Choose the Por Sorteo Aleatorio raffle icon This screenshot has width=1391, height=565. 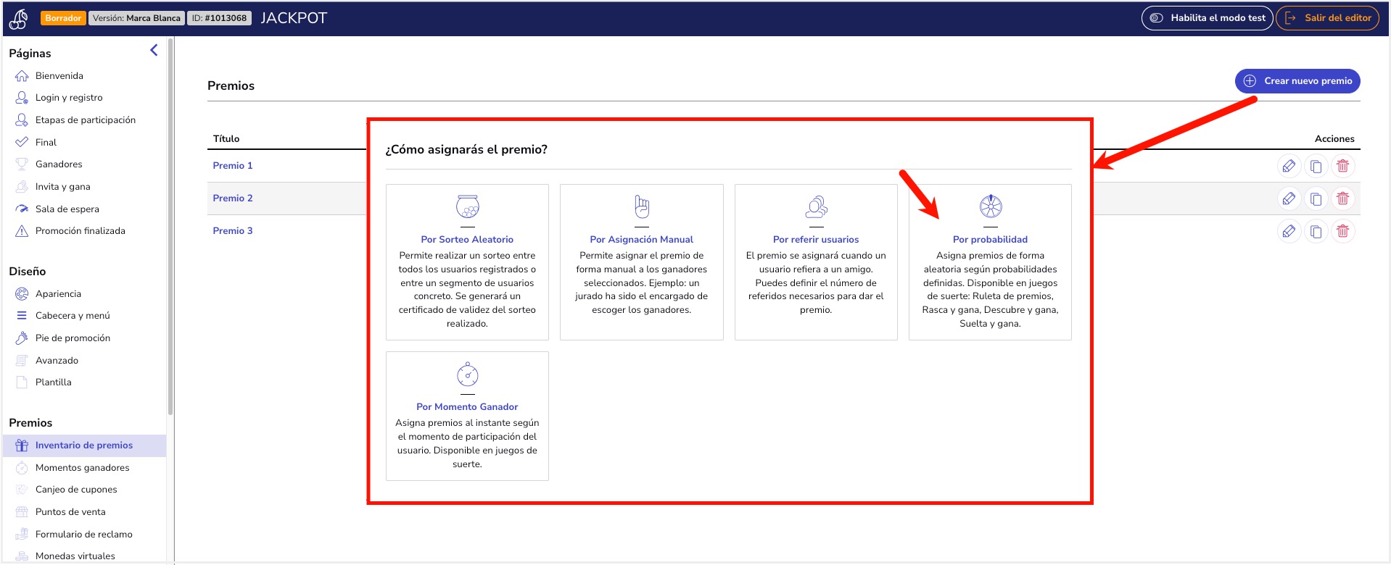click(x=468, y=206)
